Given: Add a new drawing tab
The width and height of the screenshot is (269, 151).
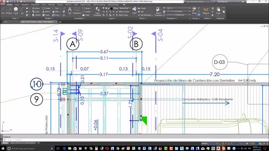Looking at the screenshot, I should [x=60, y=22].
